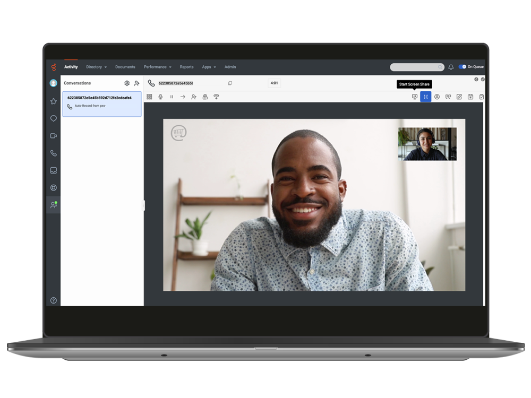Open the video sidebar icon
The image size is (531, 398).
(54, 136)
